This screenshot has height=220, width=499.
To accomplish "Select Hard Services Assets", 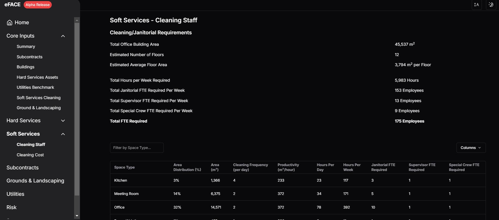I will click(37, 77).
